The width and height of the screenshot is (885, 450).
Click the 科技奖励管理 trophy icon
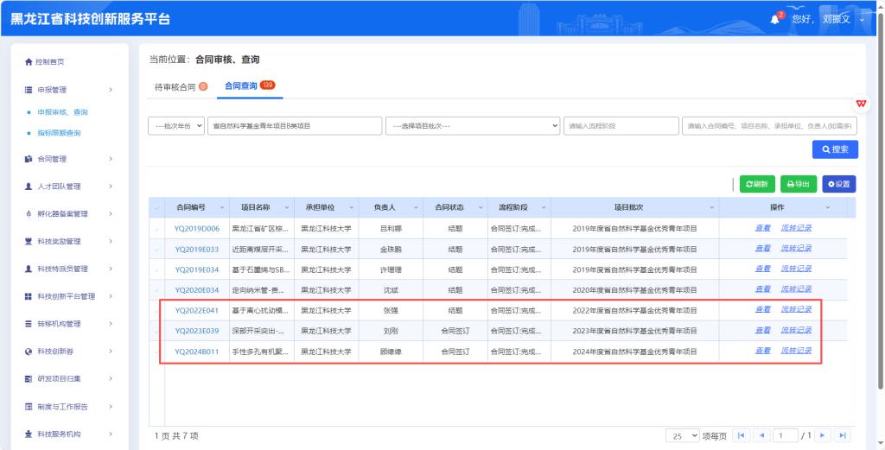29,241
